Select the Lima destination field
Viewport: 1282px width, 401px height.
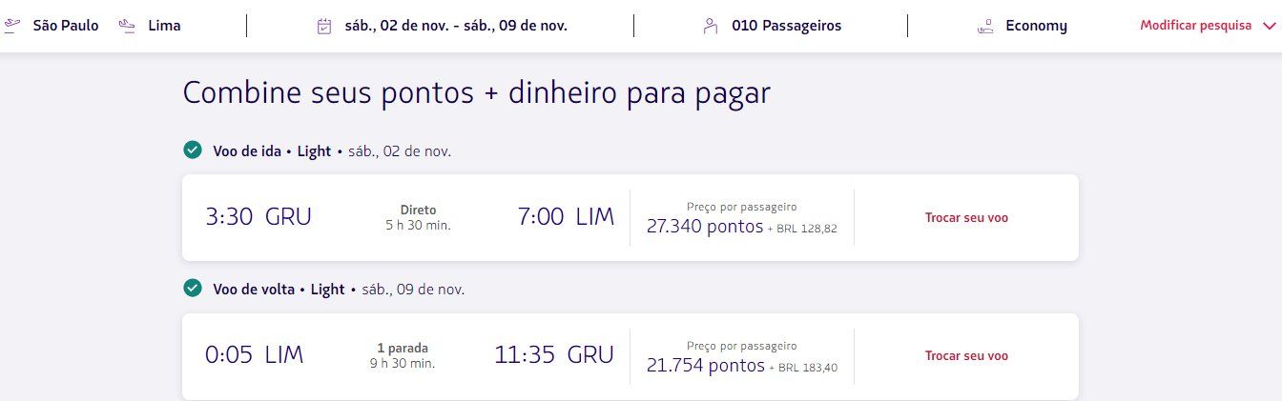pyautogui.click(x=164, y=26)
